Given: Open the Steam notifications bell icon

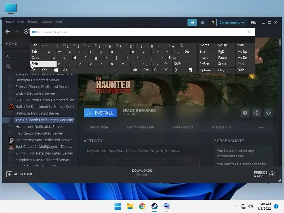Looking at the screenshot, I should pyautogui.click(x=203, y=22).
